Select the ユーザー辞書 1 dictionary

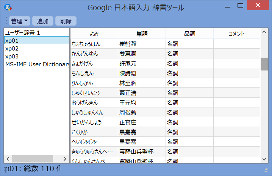tap(36, 32)
